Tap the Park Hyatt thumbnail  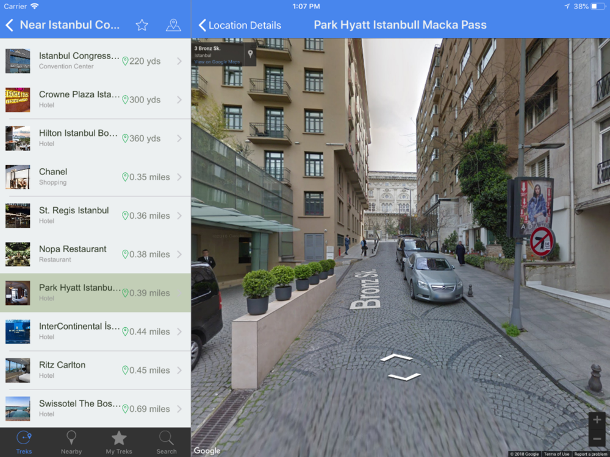[x=18, y=293]
